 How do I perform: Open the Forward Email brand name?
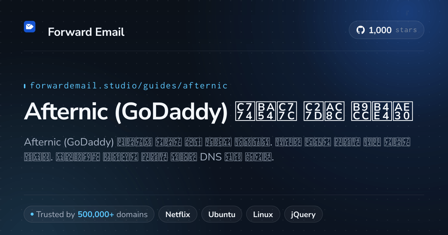[86, 32]
